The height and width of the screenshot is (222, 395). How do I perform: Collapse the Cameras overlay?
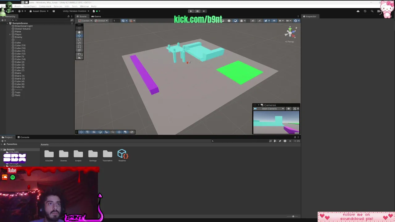click(259, 105)
